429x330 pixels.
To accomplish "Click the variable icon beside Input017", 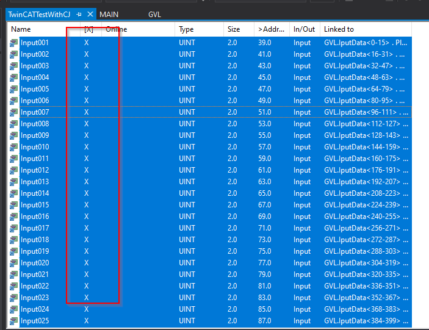I will tap(13, 228).
